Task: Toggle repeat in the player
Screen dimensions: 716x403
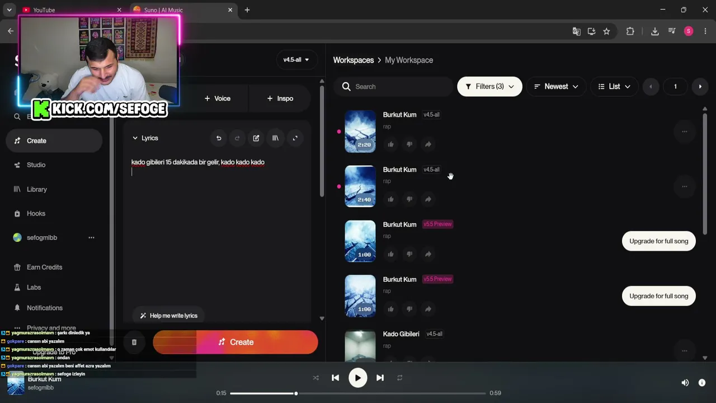Action: coord(400,378)
